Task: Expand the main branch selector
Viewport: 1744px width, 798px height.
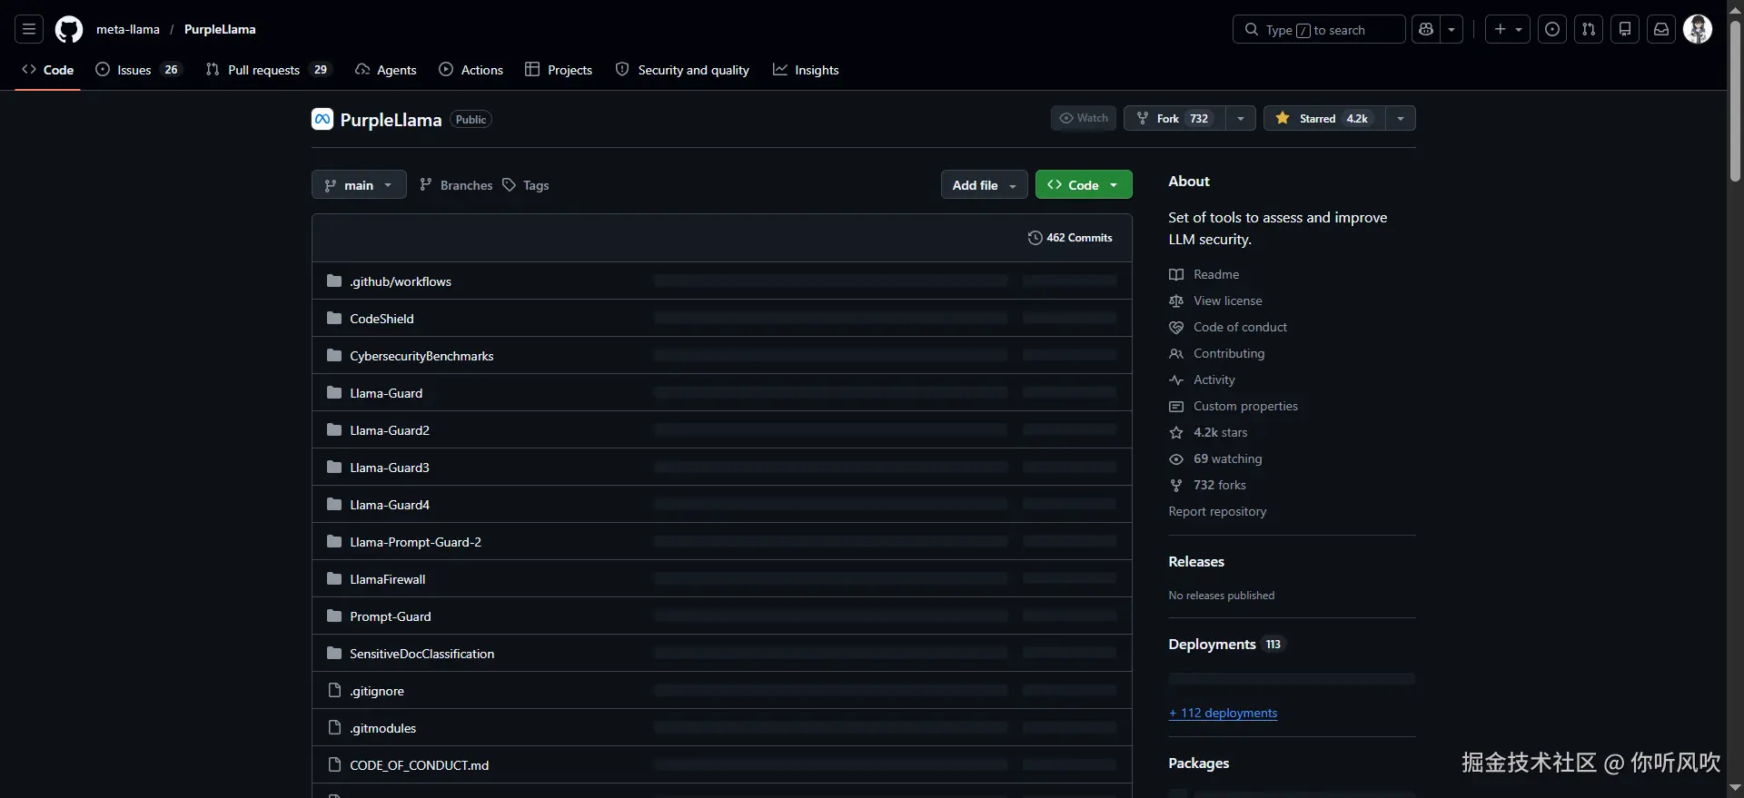Action: [359, 185]
